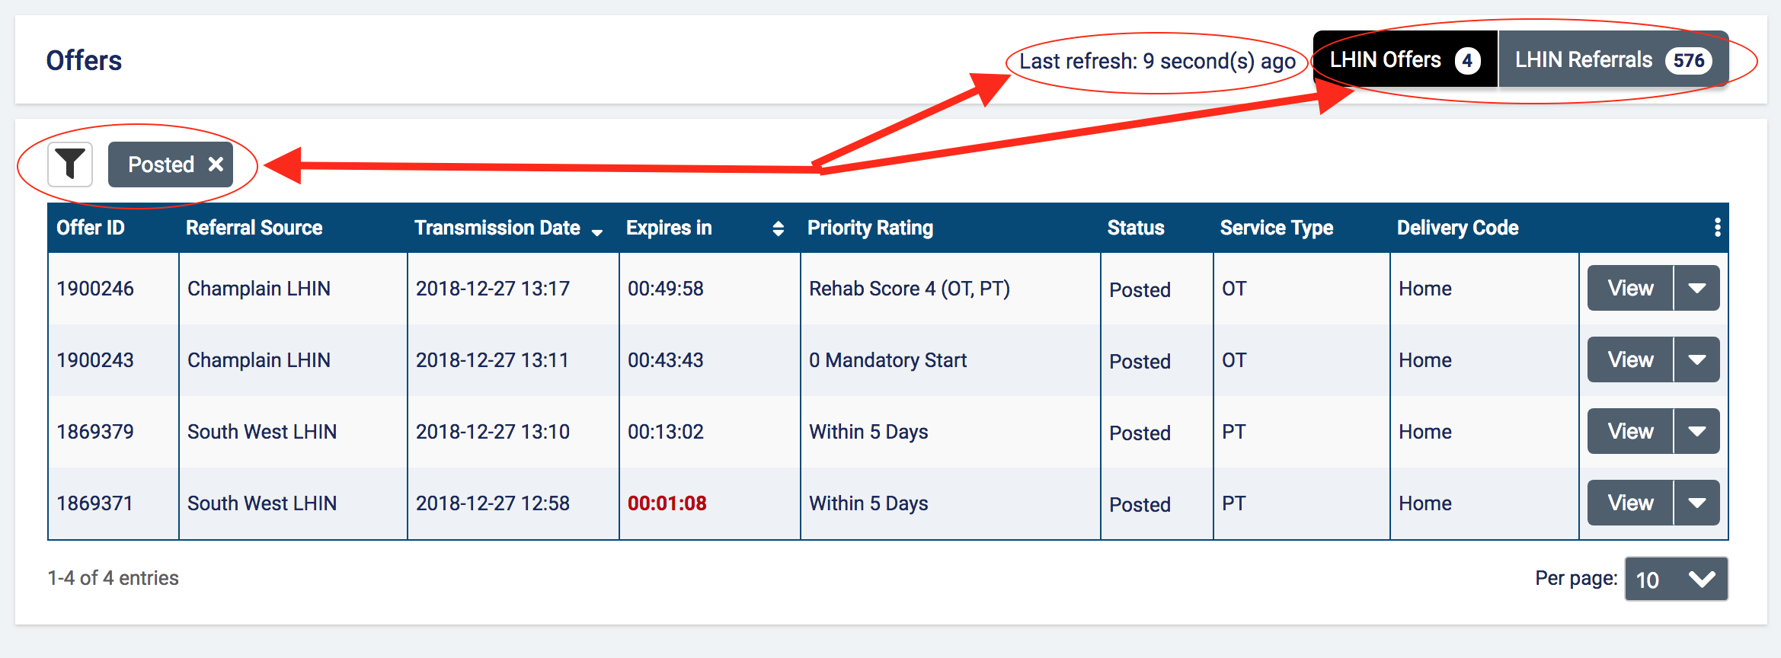The image size is (1781, 658).
Task: View offer 1900246
Action: [x=1630, y=288]
